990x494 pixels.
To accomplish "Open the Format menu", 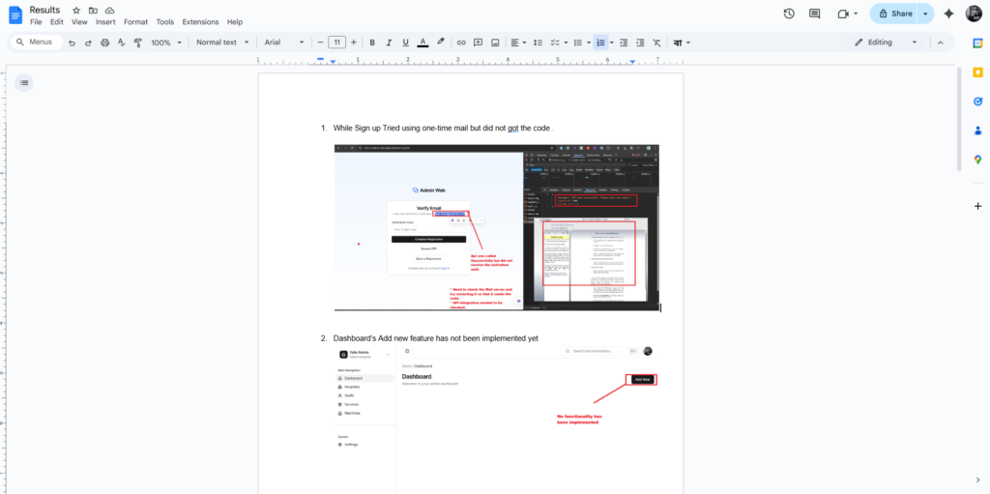I will (x=135, y=21).
